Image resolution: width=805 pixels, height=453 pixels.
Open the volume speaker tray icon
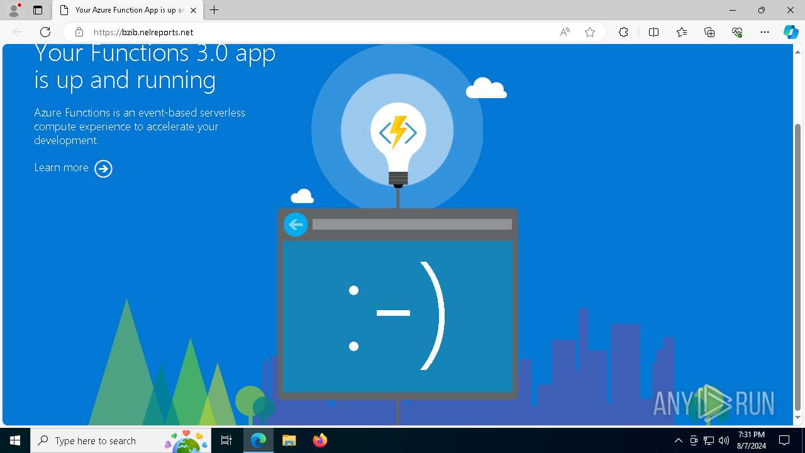723,440
